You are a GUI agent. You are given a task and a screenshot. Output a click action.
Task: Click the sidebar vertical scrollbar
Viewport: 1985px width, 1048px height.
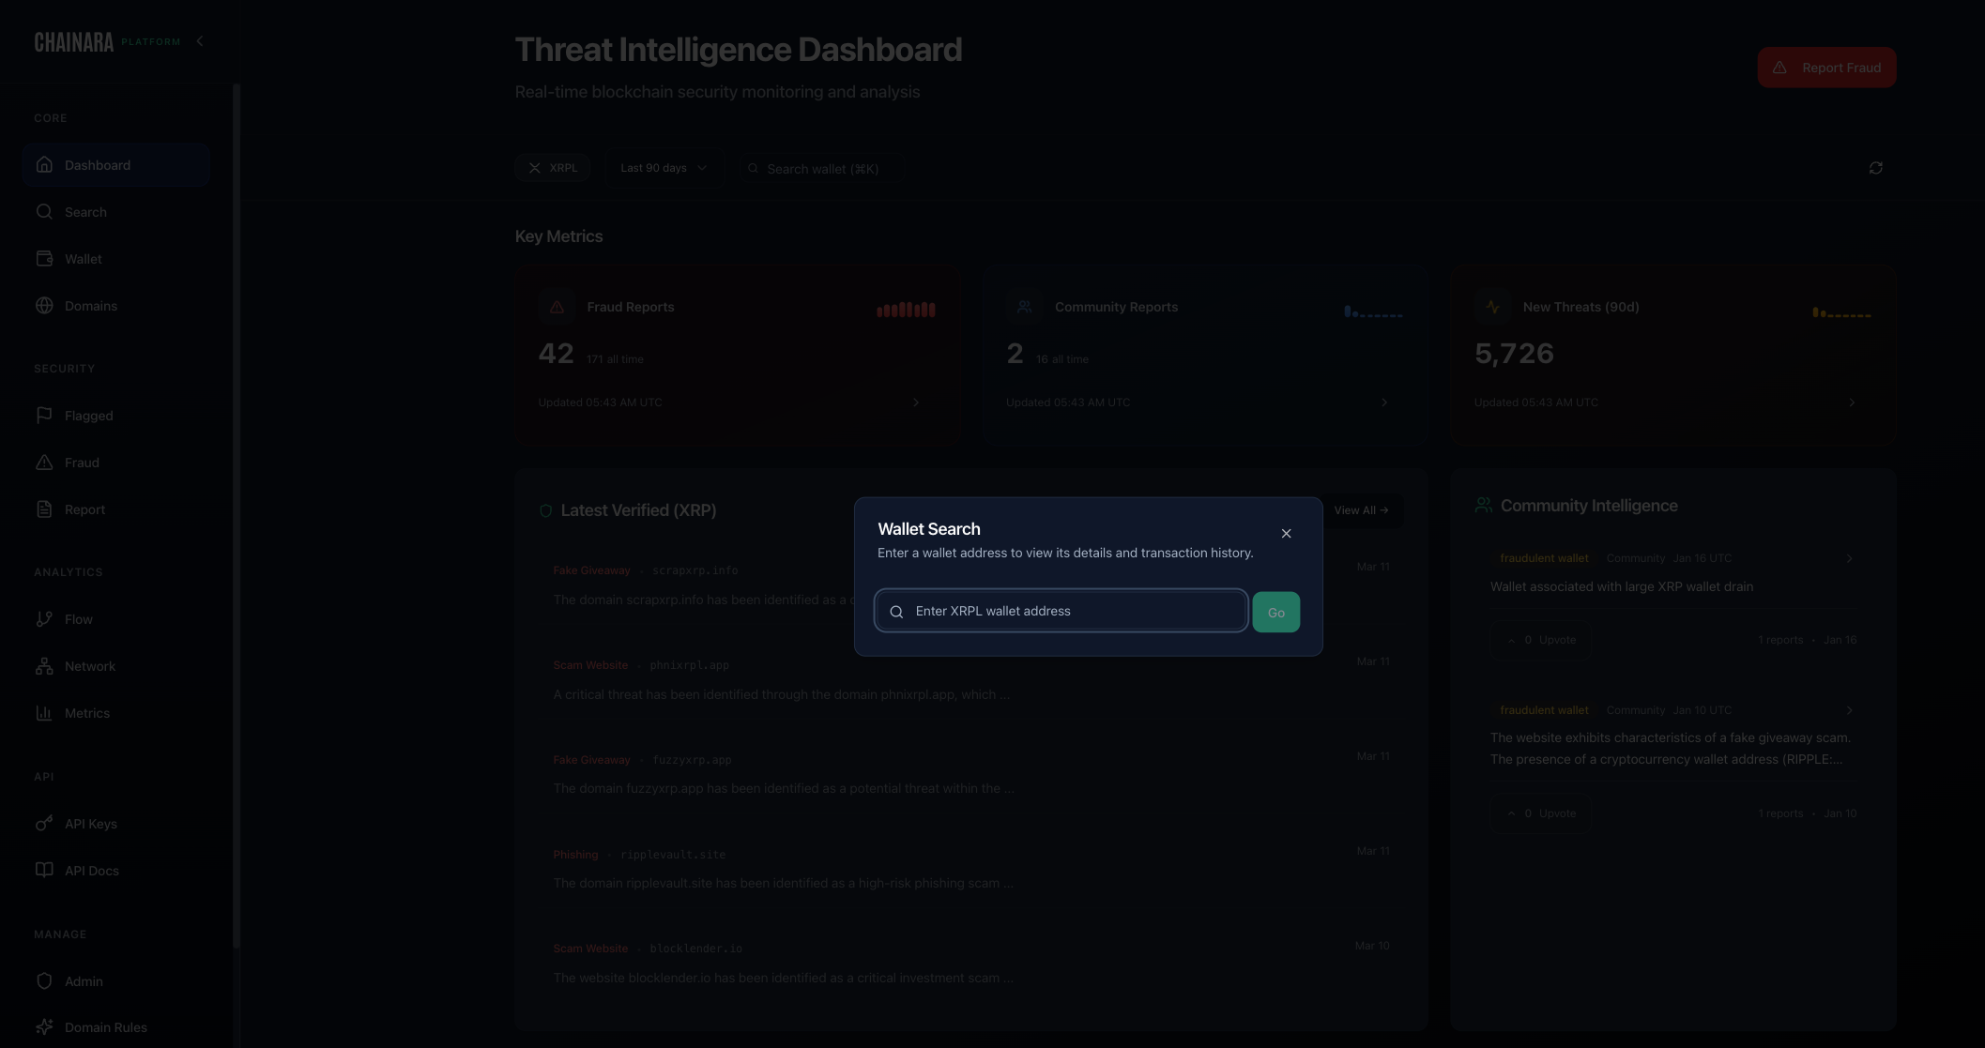[237, 516]
